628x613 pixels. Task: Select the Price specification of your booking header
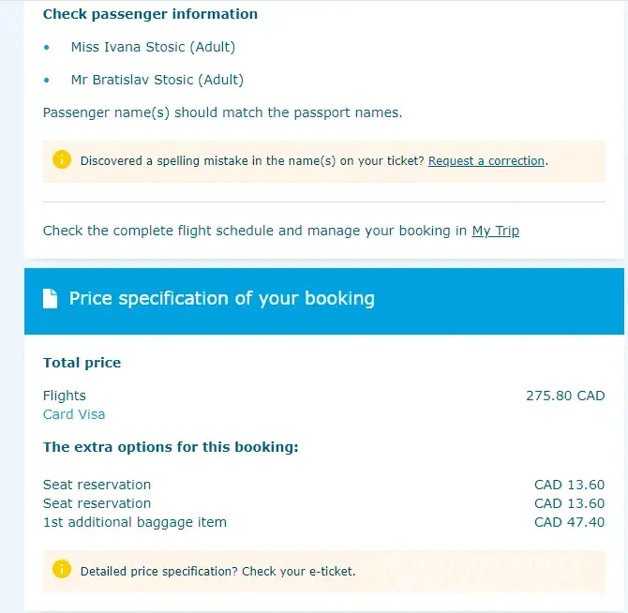tap(221, 299)
